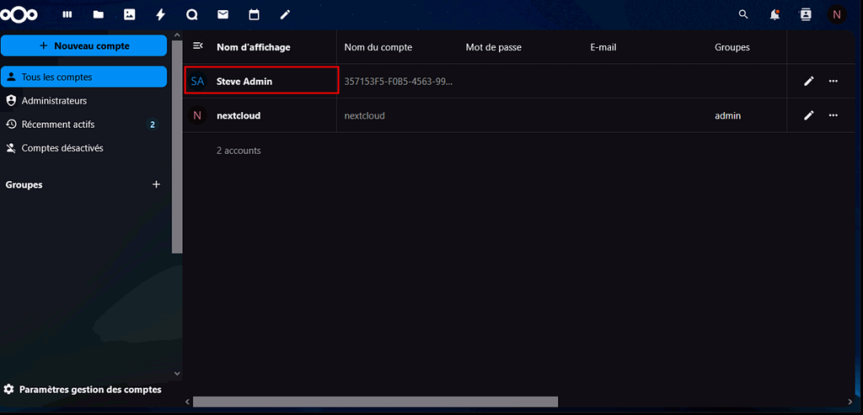Show Récemment actifs accounts
Viewport: 863px width, 415px height.
pyautogui.click(x=57, y=125)
